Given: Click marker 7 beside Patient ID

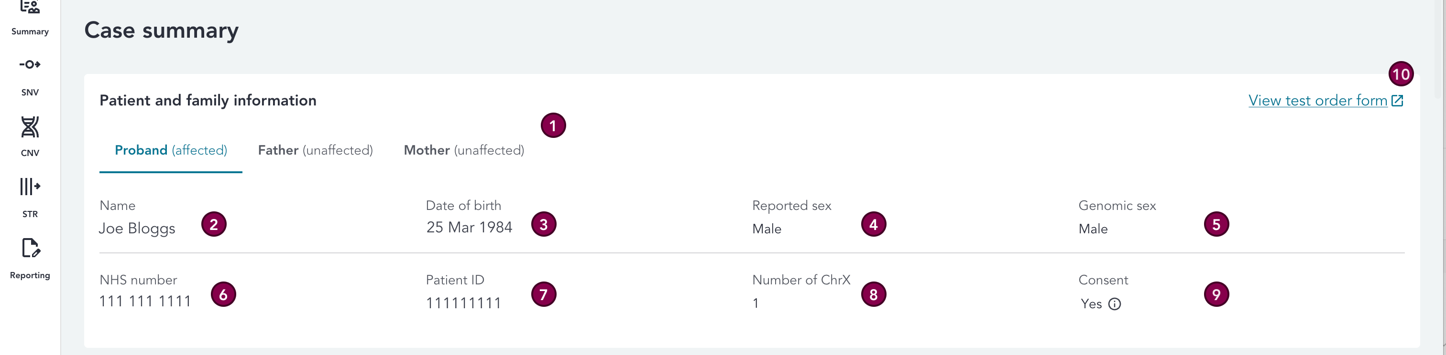Looking at the screenshot, I should click(543, 294).
